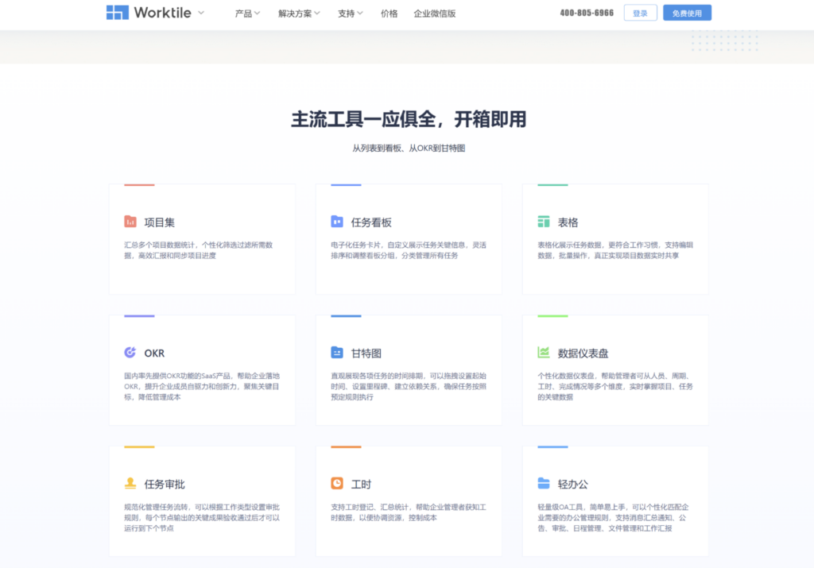The height and width of the screenshot is (568, 814).
Task: Click the 工时 clock icon
Action: (337, 484)
